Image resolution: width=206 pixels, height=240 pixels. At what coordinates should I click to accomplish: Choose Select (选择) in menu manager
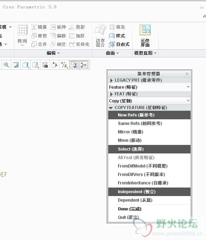(149, 149)
